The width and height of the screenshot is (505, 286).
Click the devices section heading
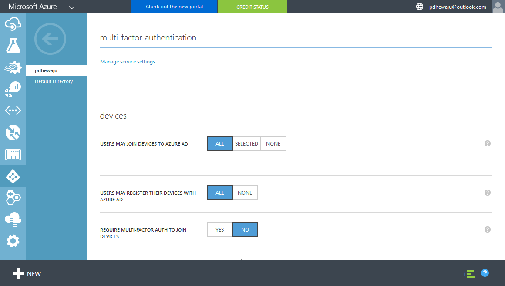tap(113, 116)
